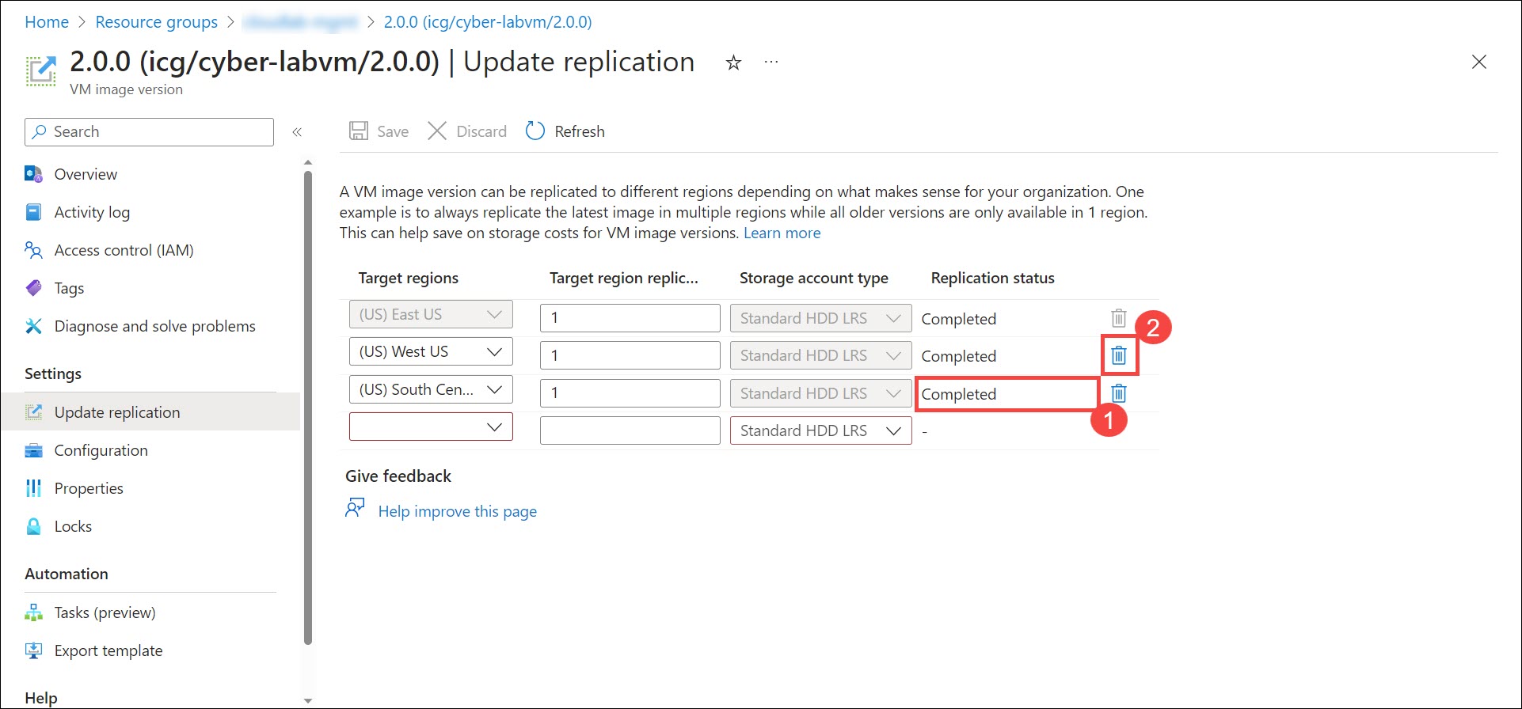Click the Tasks (preview) icon

click(x=33, y=612)
